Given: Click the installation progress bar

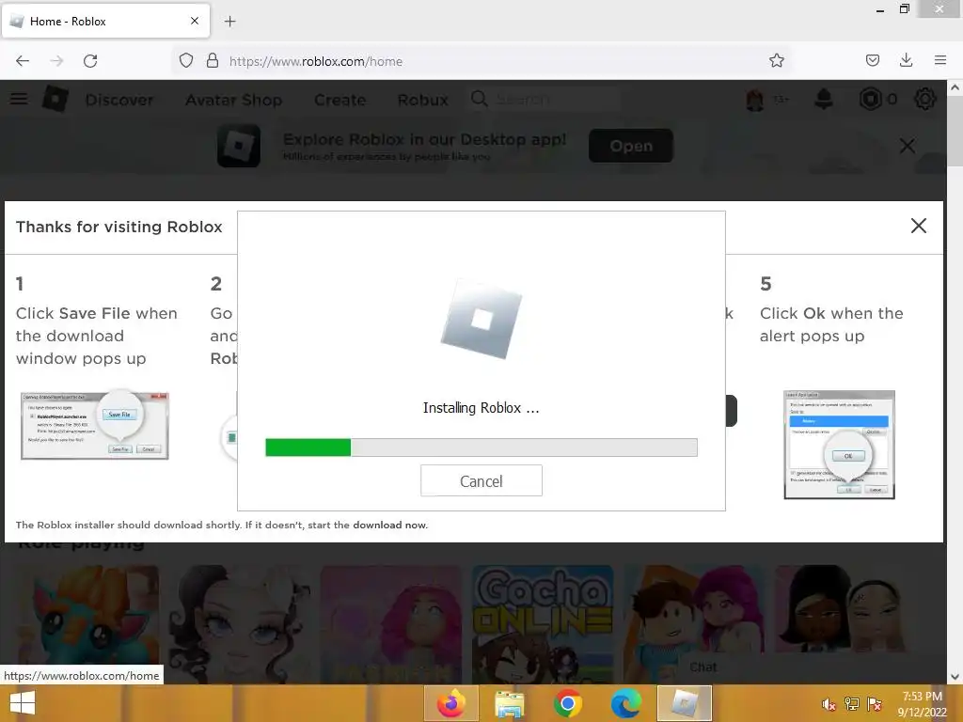Looking at the screenshot, I should coord(481,447).
